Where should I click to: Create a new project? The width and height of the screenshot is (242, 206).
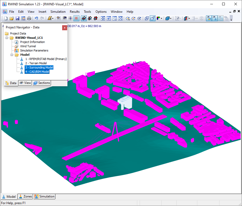(x=5, y=18)
